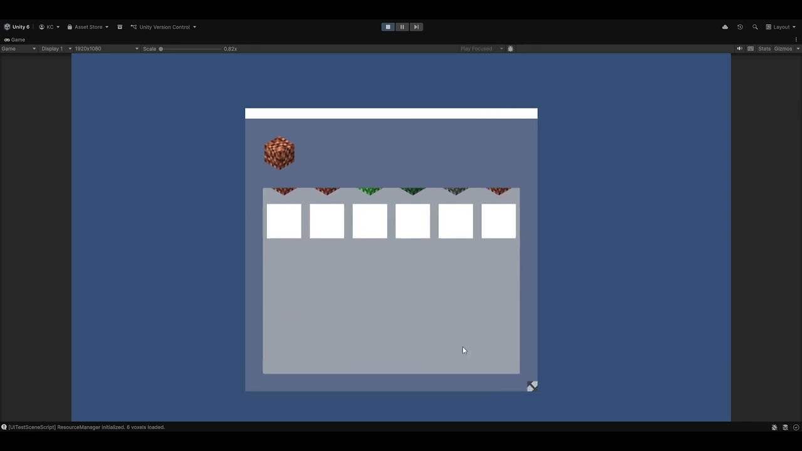The height and width of the screenshot is (451, 802).
Task: Click the second white inventory slot
Action: pyautogui.click(x=327, y=221)
